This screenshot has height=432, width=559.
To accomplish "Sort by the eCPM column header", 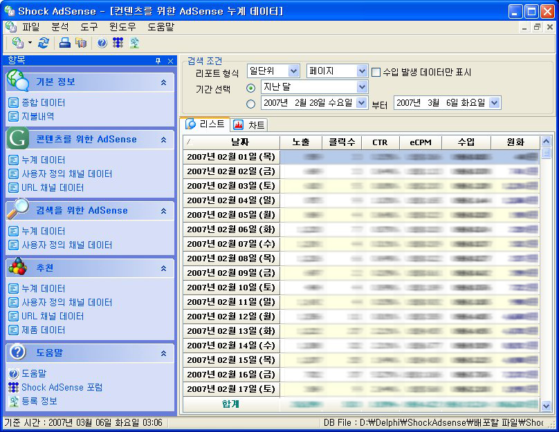I will (421, 142).
